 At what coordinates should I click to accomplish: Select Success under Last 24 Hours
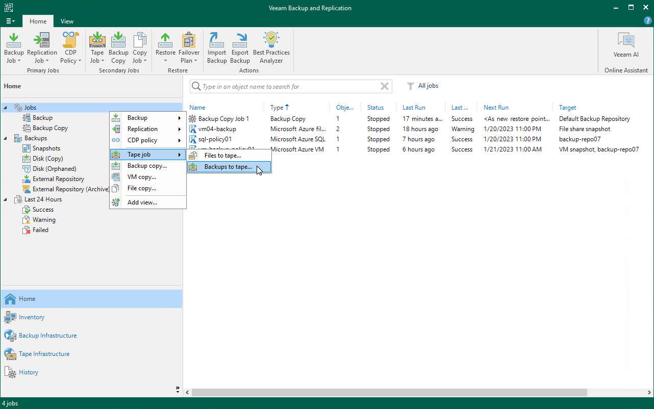click(x=43, y=210)
